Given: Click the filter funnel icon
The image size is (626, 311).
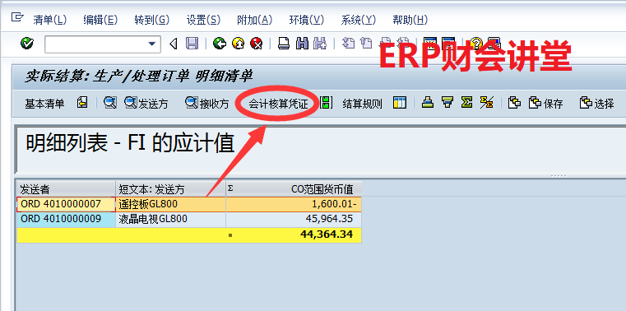Looking at the screenshot, I should pyautogui.click(x=447, y=103).
